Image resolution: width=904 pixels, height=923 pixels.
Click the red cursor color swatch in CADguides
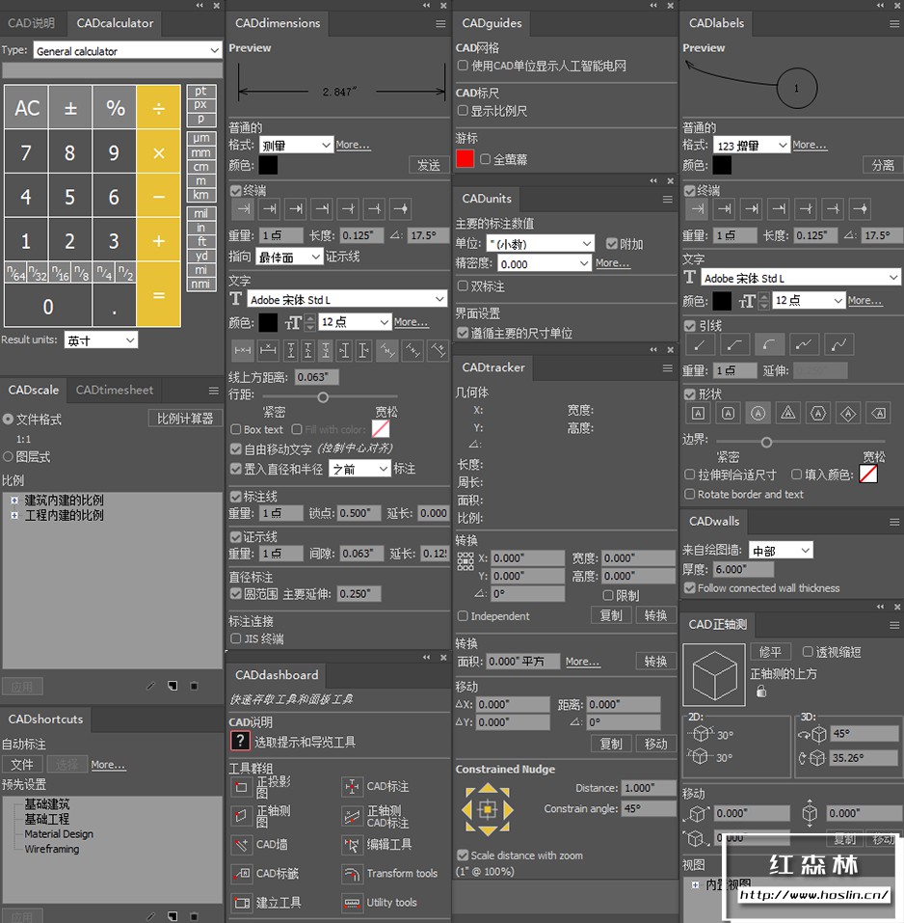point(465,159)
